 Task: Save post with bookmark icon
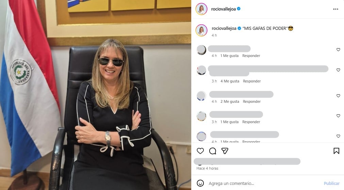[x=336, y=151]
